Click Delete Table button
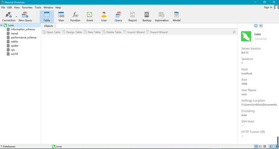The height and width of the screenshot is (149, 279). coord(112,32)
